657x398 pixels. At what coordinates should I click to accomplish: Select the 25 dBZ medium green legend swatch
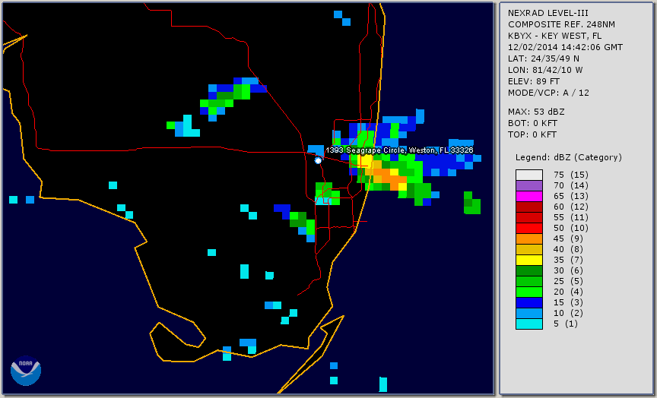pos(528,281)
